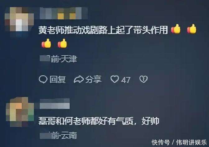
Task: Click the share arrow icon
Action: click(79, 80)
